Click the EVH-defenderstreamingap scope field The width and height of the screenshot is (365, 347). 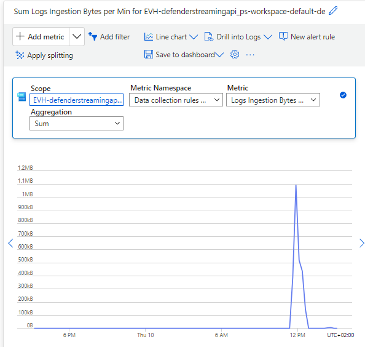pos(76,100)
